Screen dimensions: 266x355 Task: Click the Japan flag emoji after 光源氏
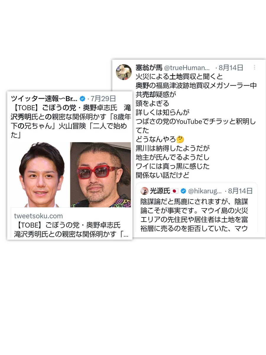click(x=174, y=191)
